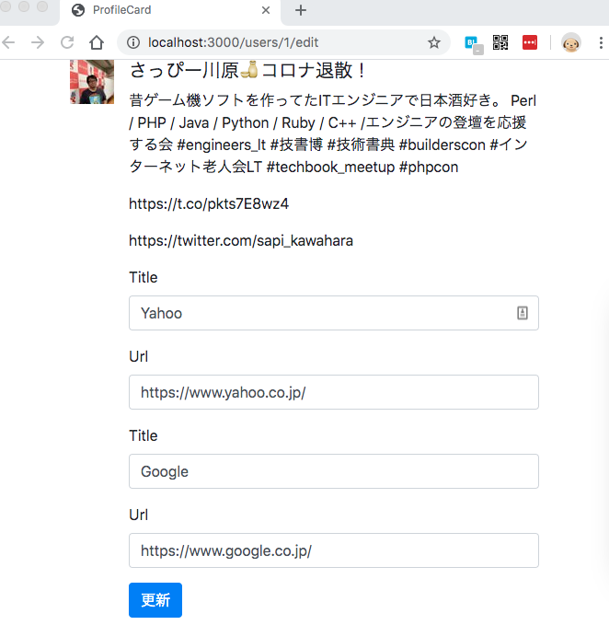Open the Chrome profile avatar

click(x=570, y=42)
